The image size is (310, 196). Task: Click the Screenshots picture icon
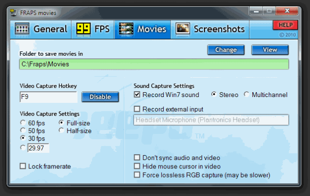[183, 29]
